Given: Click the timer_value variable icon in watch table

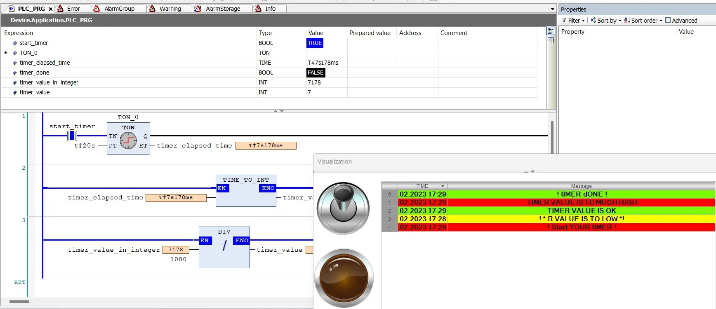Looking at the screenshot, I should [15, 92].
